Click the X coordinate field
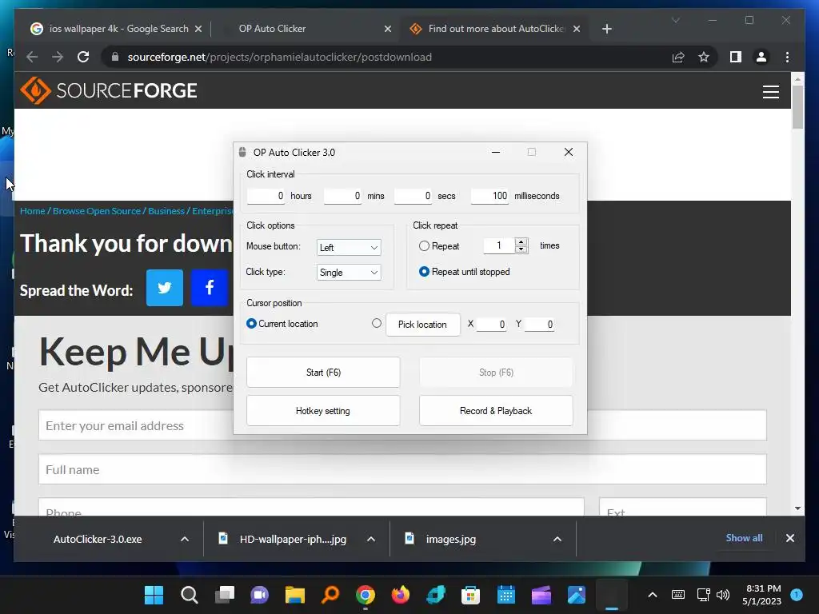Image resolution: width=819 pixels, height=614 pixels. [492, 325]
